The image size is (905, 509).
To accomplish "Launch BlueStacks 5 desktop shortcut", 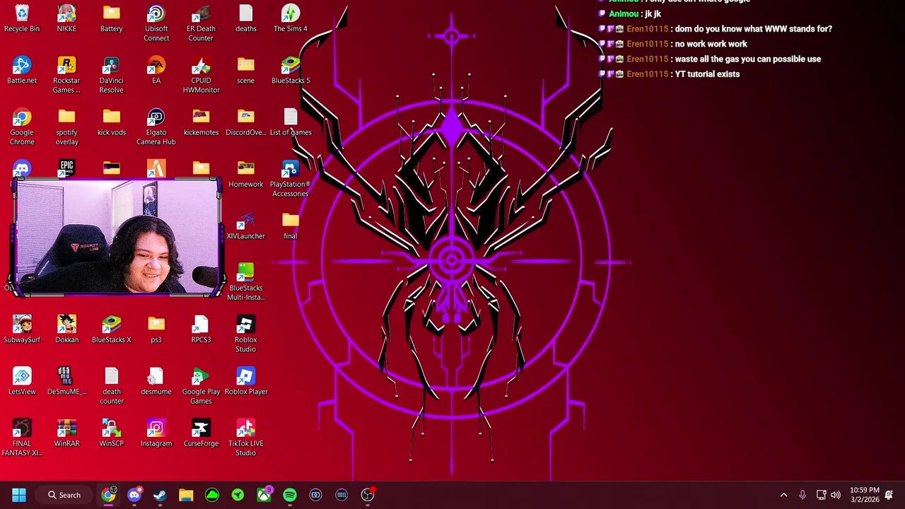I will (x=291, y=71).
